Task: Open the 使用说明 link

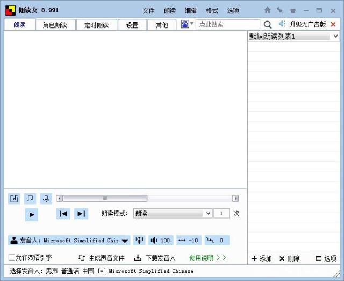Action: click(x=207, y=258)
